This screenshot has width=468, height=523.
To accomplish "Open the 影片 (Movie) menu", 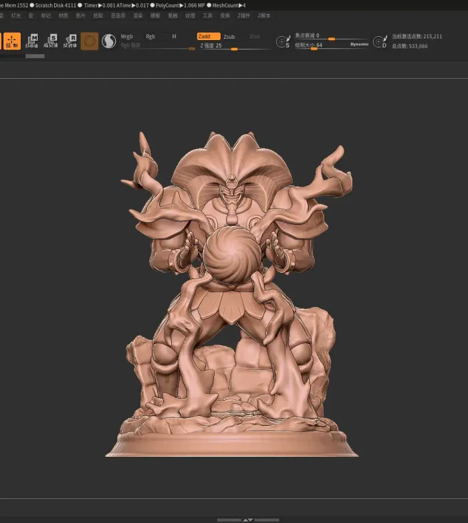I will (x=80, y=15).
